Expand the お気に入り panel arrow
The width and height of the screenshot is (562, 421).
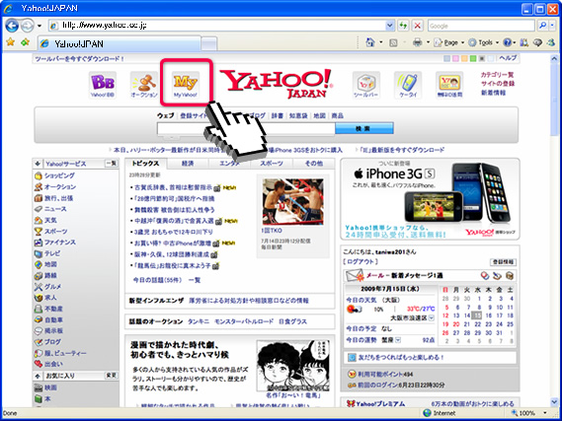(38, 376)
